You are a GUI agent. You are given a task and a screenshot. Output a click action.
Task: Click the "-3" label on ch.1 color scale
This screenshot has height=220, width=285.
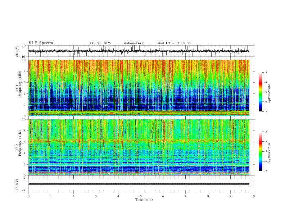pyautogui.click(x=265, y=72)
